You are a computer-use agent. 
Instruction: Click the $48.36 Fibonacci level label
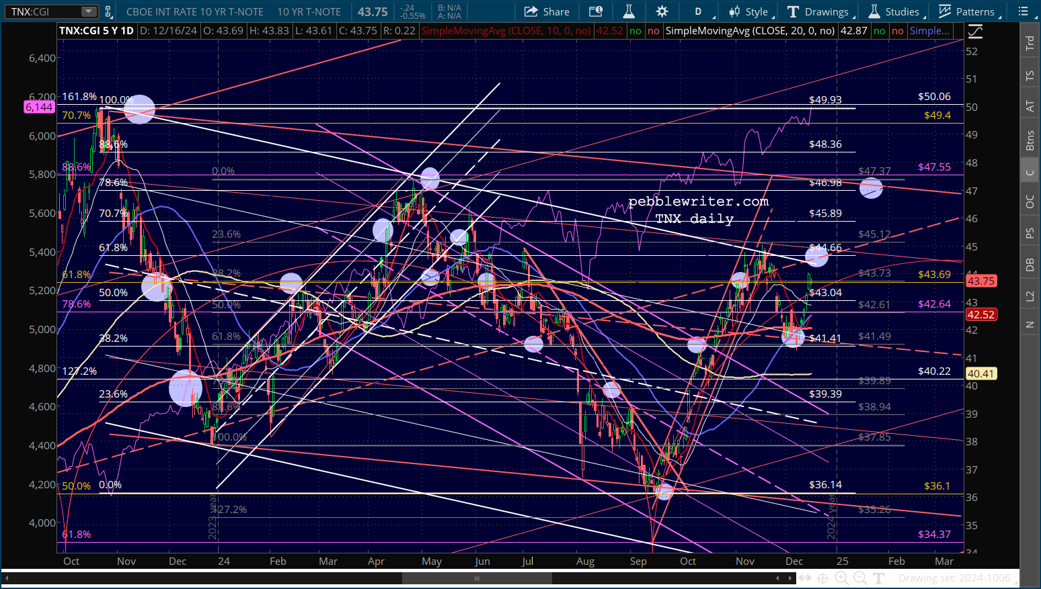pyautogui.click(x=825, y=144)
